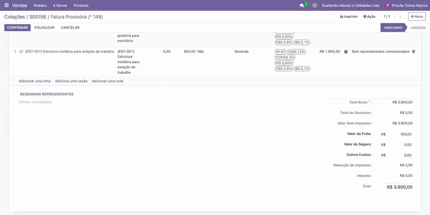
Task: Open the conversations chat icon
Action: coord(302,5)
